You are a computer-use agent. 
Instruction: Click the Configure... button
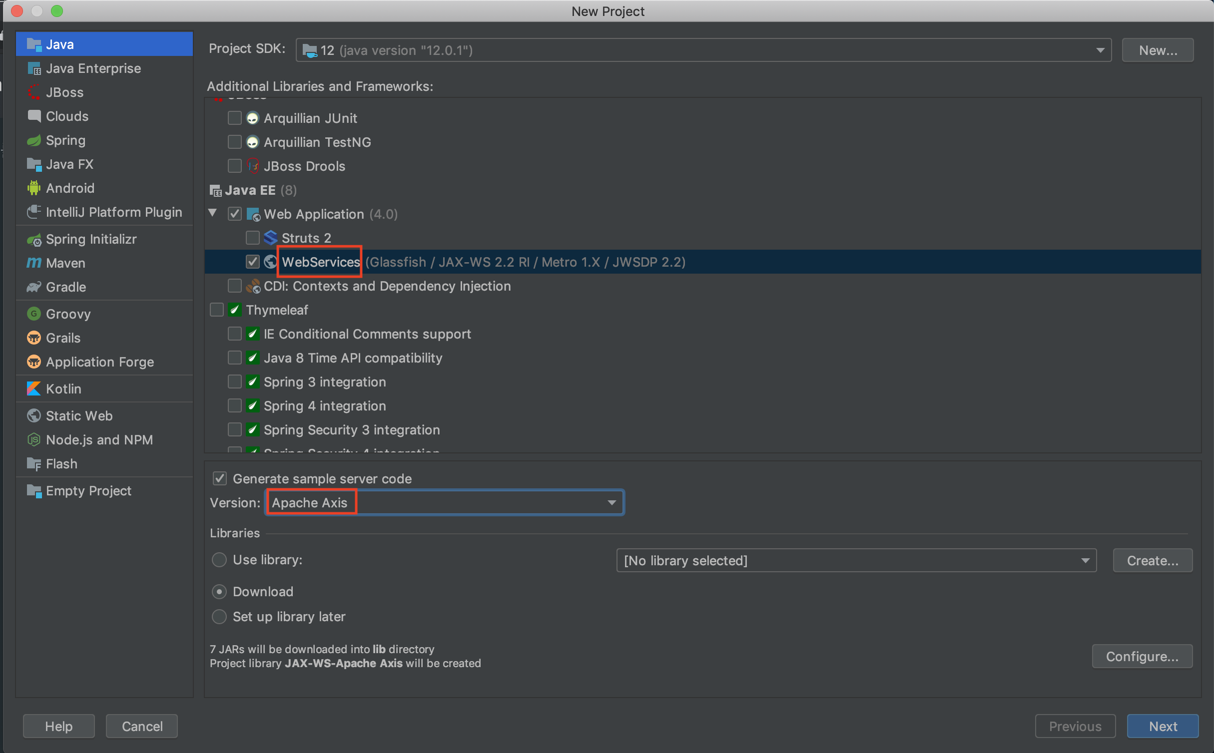[x=1142, y=656]
